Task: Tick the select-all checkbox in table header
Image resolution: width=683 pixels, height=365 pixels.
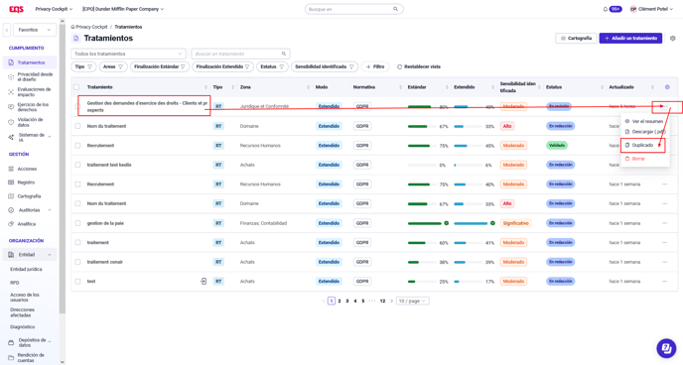Action: 76,87
